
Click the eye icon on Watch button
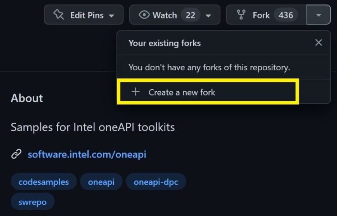click(x=144, y=15)
